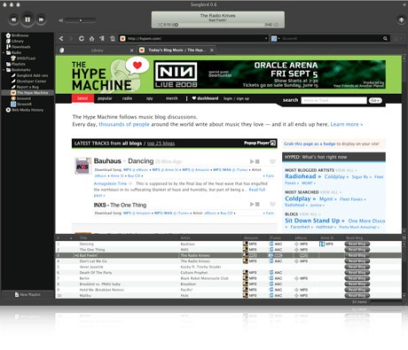Favorite INXS The One Thing with heart
The image size is (408, 350).
click(x=272, y=204)
